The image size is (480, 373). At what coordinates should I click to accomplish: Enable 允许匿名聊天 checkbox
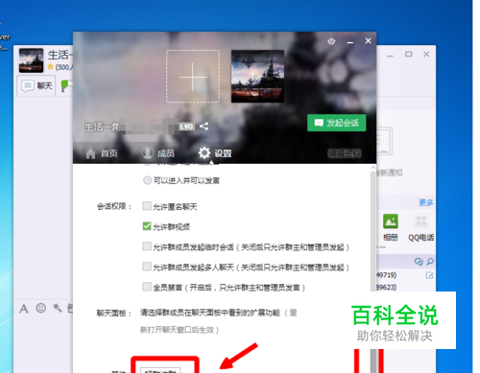pos(147,206)
